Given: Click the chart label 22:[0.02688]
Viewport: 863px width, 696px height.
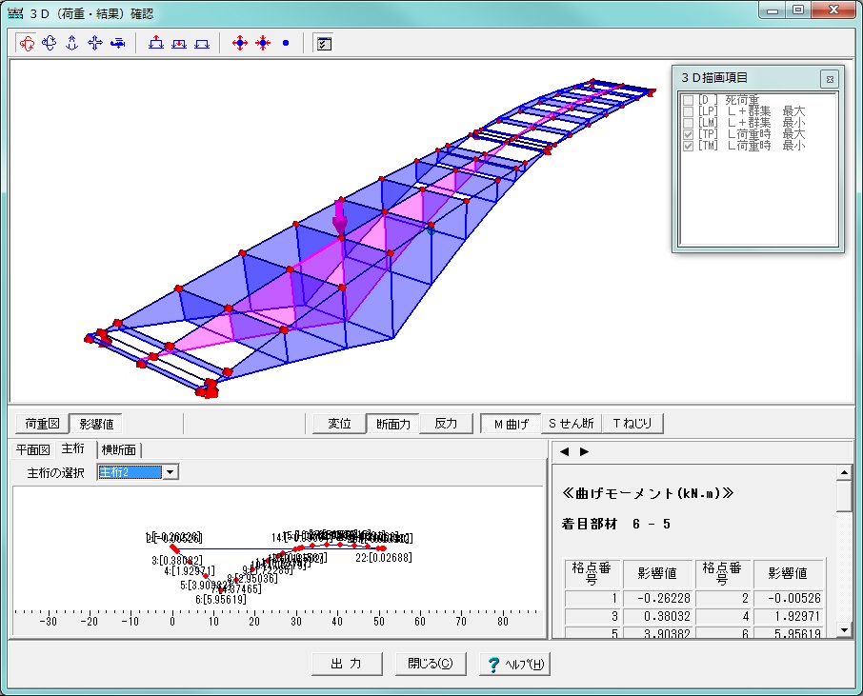Looking at the screenshot, I should (384, 558).
